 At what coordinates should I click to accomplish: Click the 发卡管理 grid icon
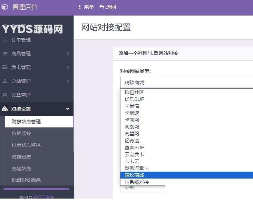tap(5, 67)
